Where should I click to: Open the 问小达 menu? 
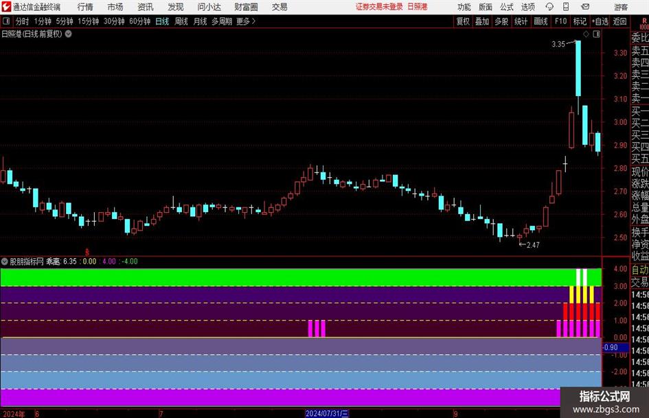tap(209, 7)
